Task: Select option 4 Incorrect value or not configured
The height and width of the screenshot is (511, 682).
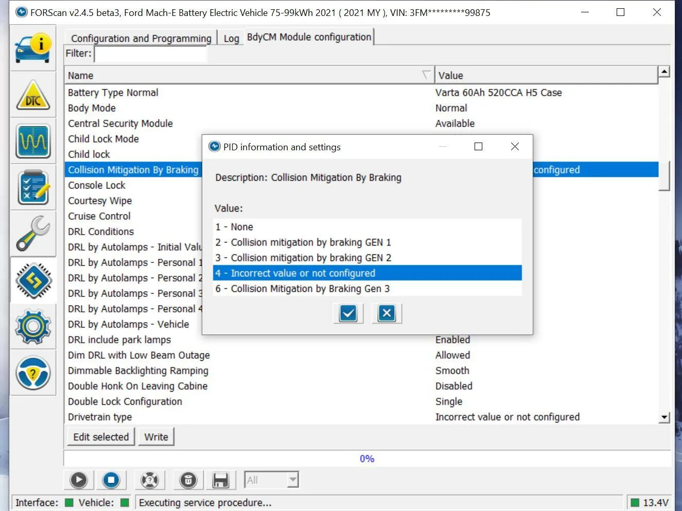Action: click(x=368, y=273)
